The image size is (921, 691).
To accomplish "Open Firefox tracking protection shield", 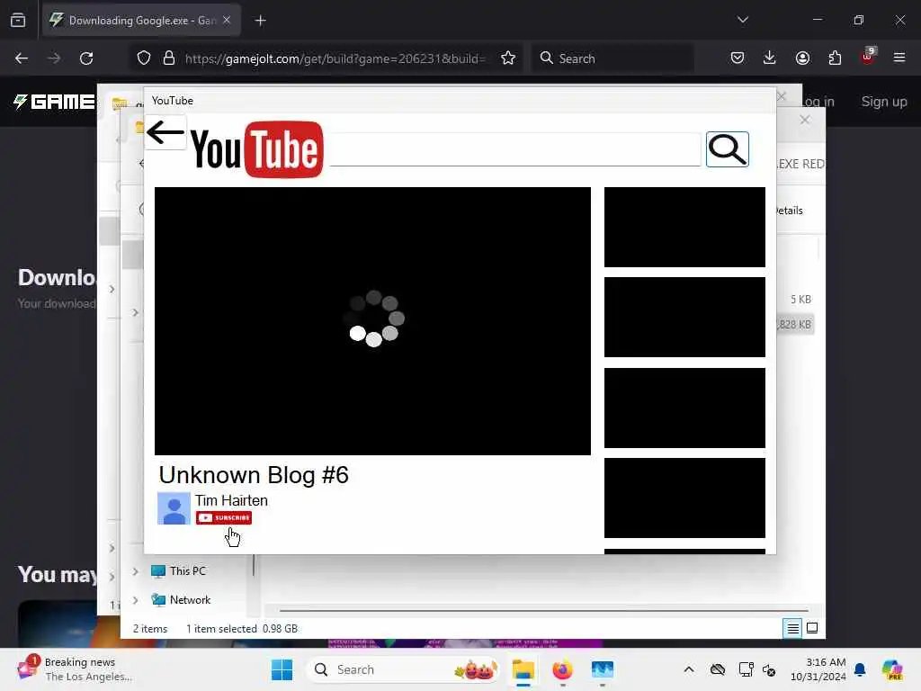I will [144, 58].
